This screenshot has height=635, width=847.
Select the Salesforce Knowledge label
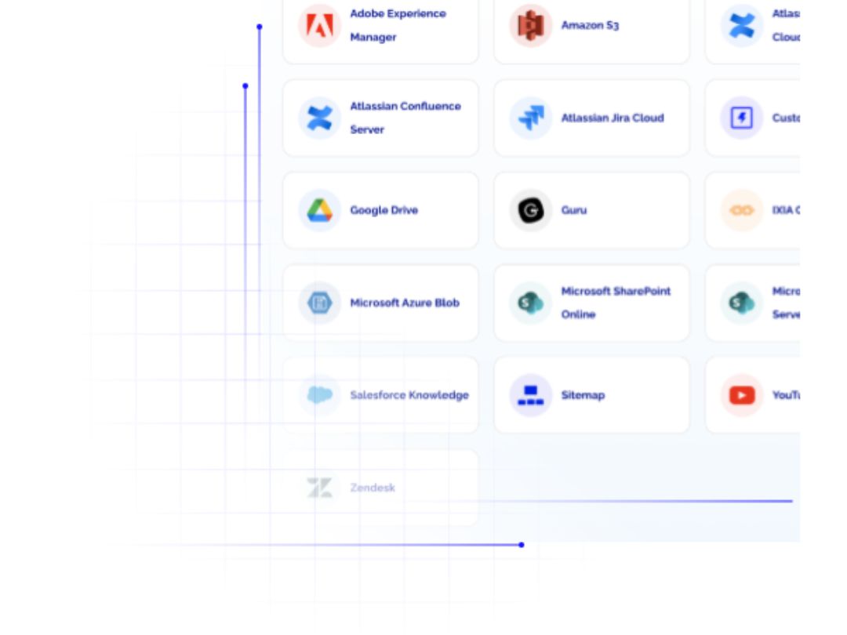(409, 394)
